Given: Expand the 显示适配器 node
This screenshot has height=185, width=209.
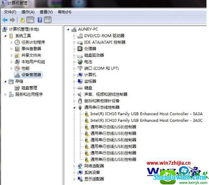Looking at the screenshot, I should click(75, 179).
